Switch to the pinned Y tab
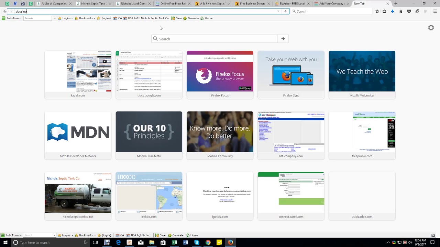Screen dimensions: 440x247 (x=23, y=3)
